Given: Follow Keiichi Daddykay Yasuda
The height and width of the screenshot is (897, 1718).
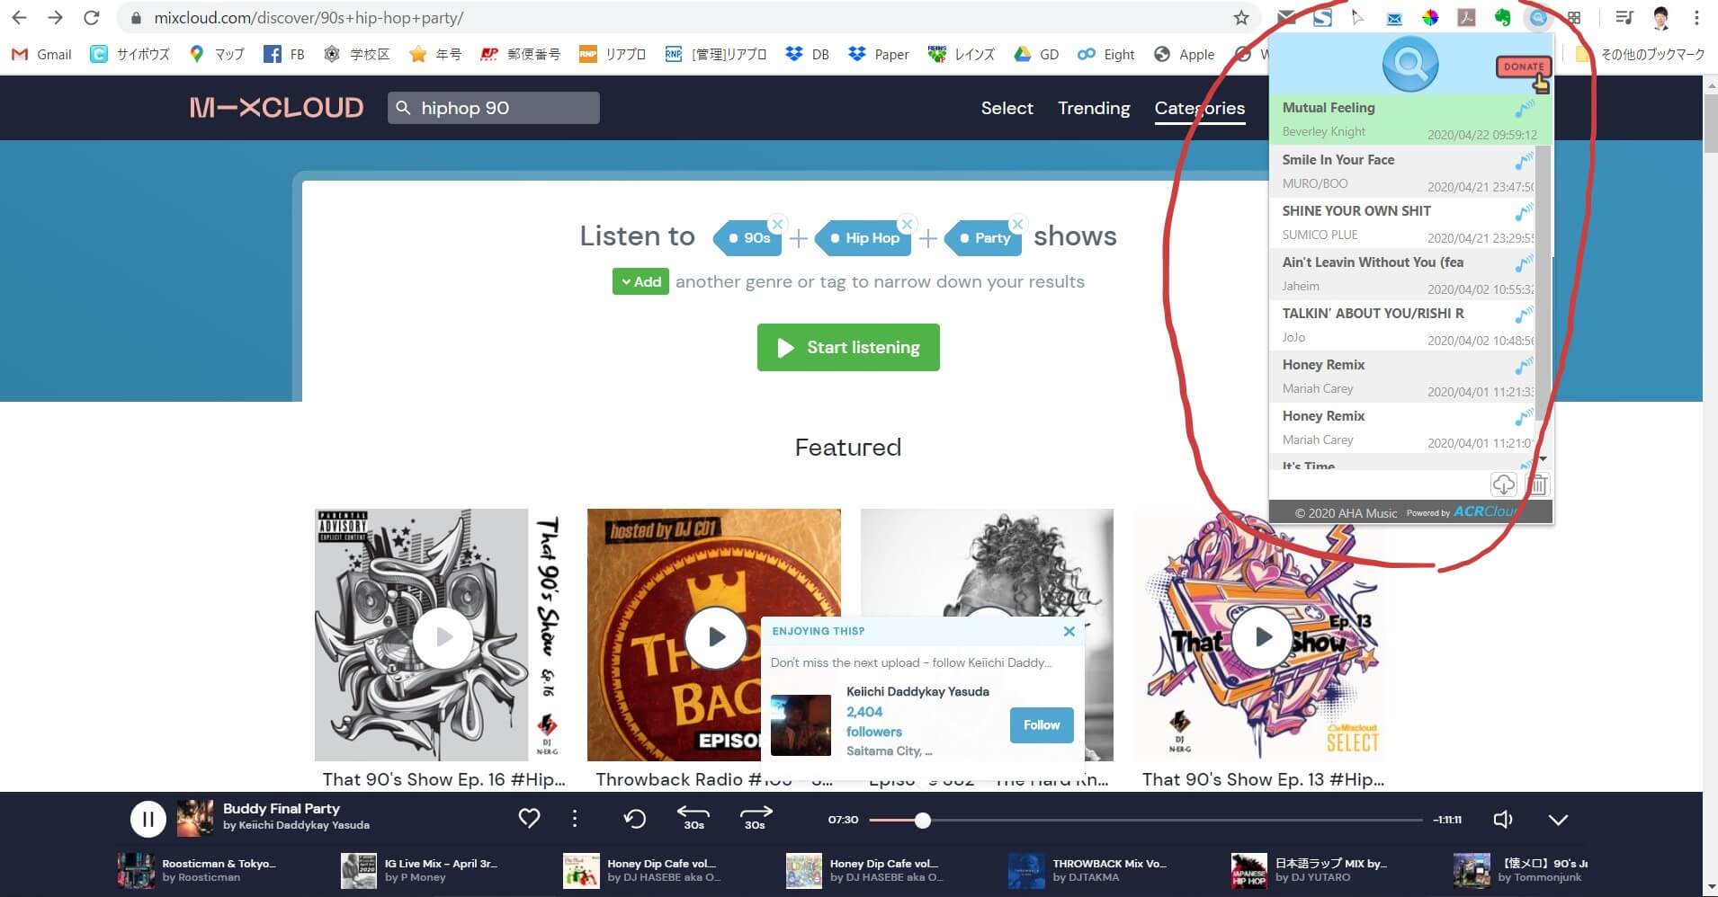Looking at the screenshot, I should point(1041,724).
